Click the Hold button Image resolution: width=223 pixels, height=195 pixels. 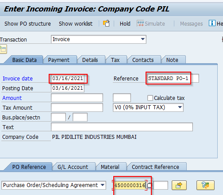(125, 23)
